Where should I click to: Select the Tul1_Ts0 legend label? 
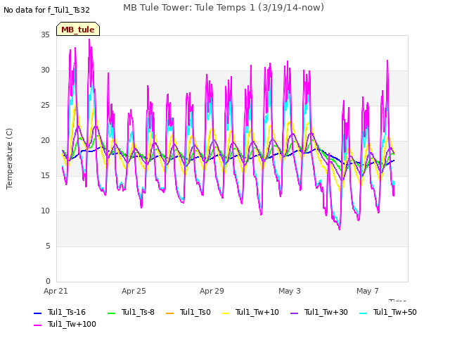(195, 312)
